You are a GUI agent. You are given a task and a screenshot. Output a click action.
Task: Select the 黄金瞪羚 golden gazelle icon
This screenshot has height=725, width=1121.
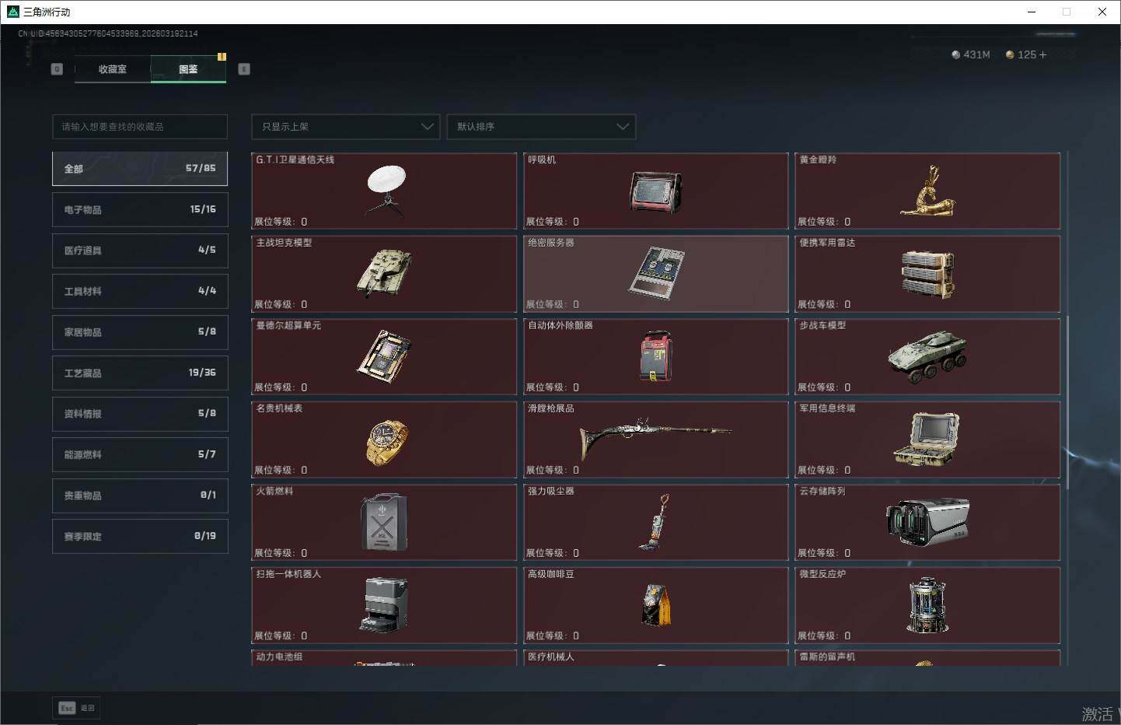point(927,192)
